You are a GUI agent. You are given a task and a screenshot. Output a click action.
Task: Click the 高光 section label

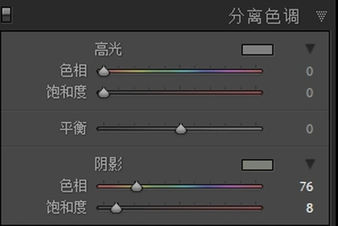[108, 49]
